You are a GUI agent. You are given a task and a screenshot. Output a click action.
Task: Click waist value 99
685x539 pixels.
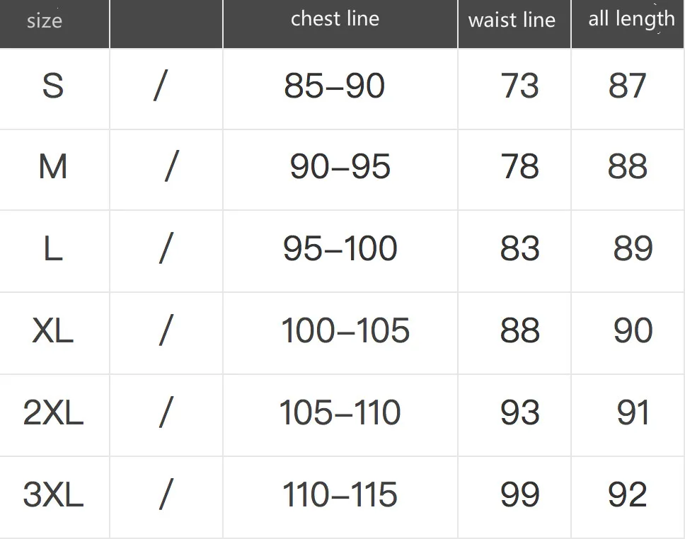coord(519,494)
